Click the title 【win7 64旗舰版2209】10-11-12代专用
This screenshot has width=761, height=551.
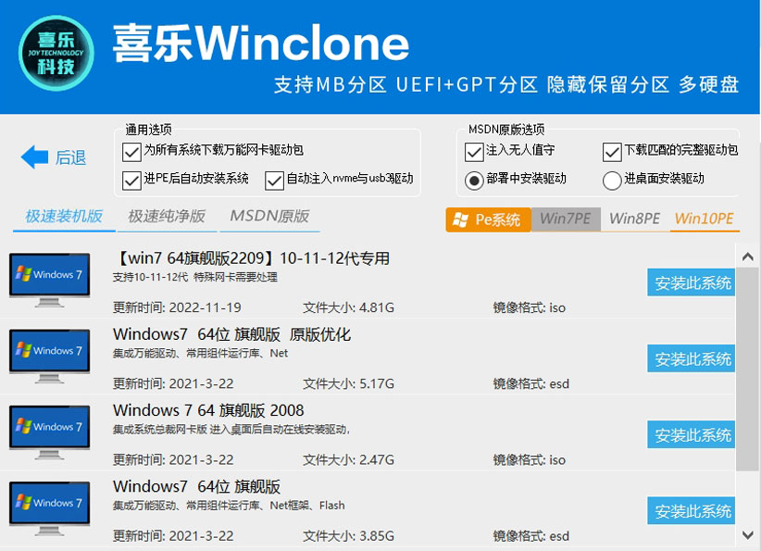coord(252,258)
